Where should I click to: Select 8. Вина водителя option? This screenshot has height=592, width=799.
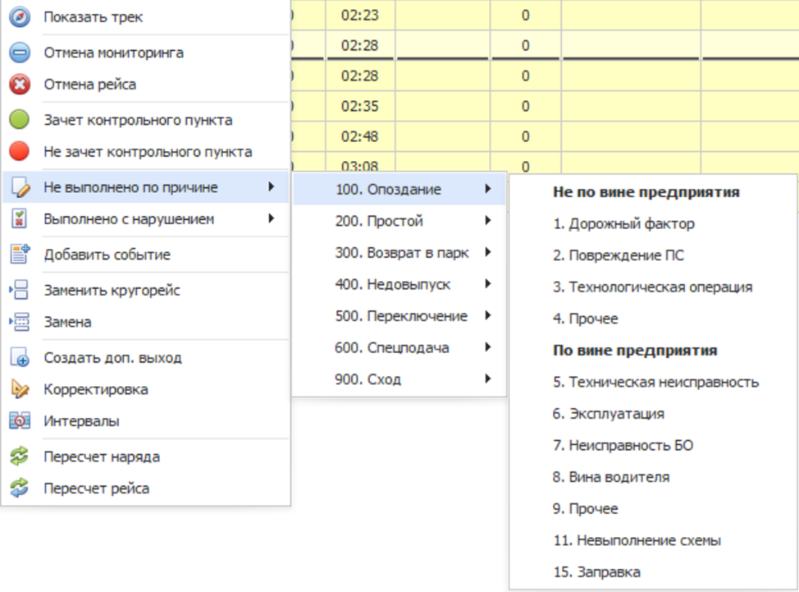(610, 477)
